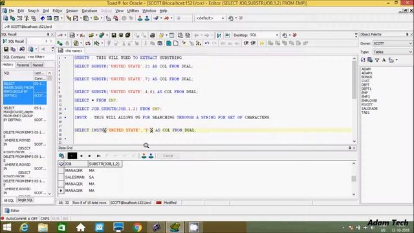This screenshot has width=414, height=233.
Task: Open the View menu
Action: coord(119,11)
